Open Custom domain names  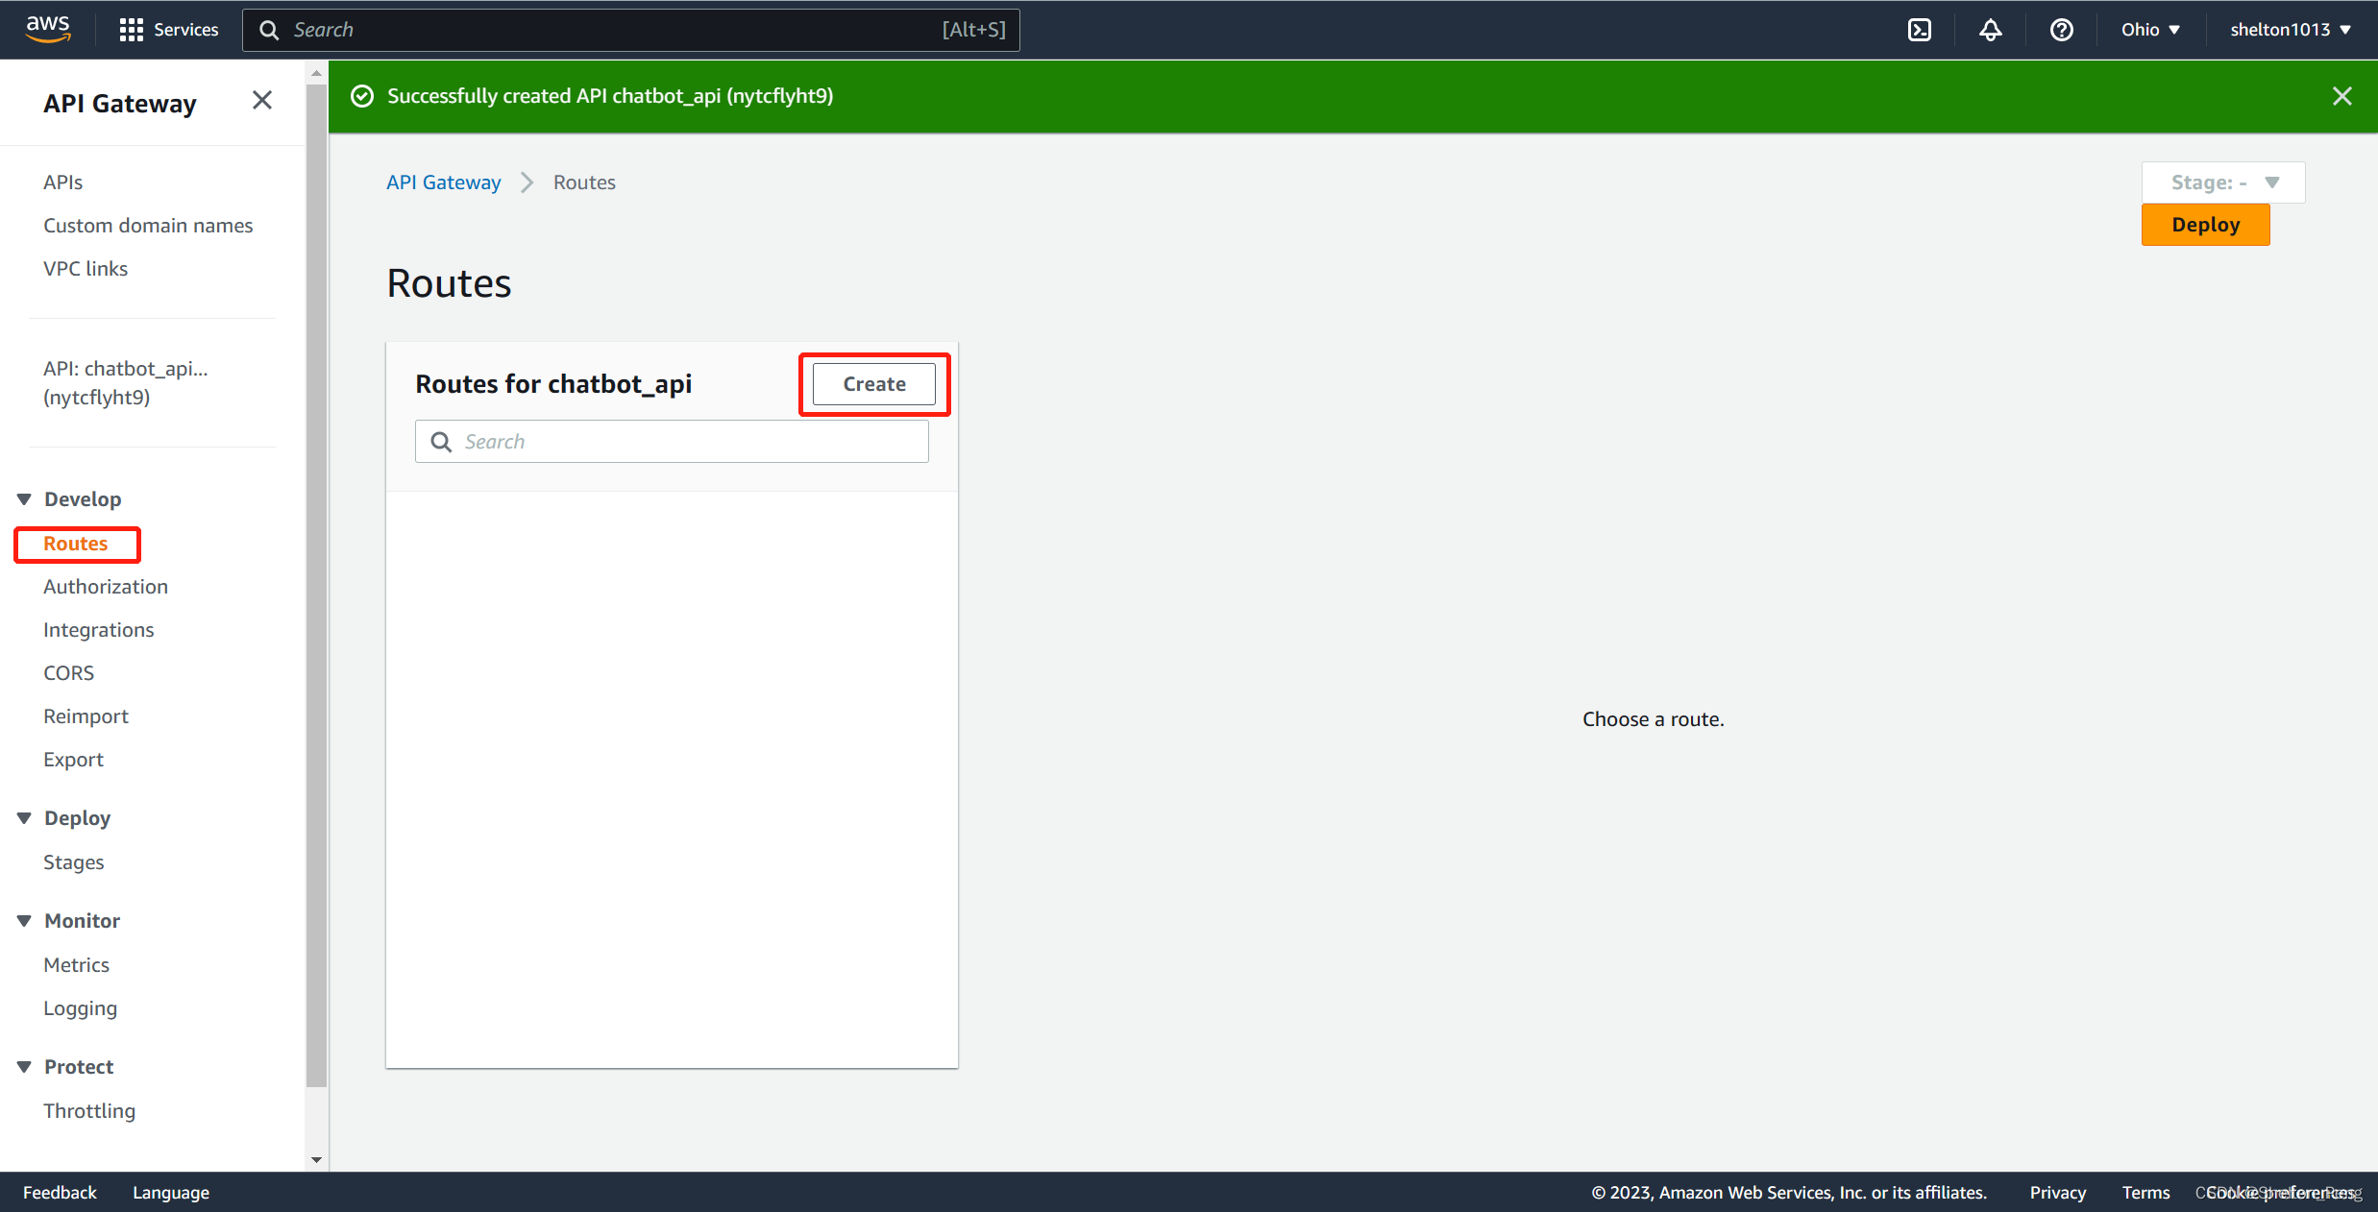[148, 226]
